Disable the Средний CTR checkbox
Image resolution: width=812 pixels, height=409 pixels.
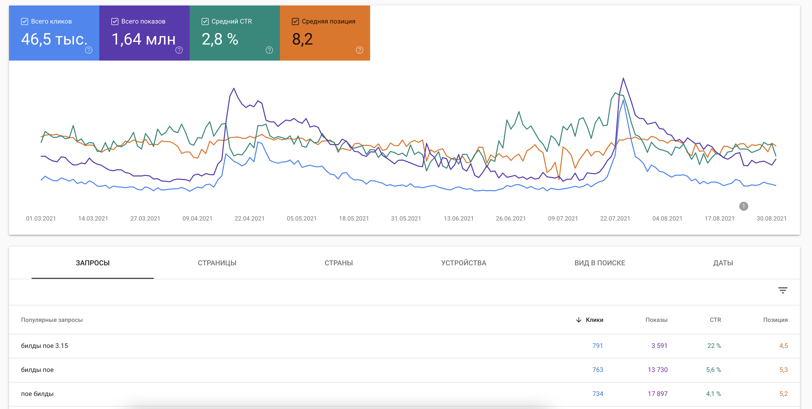[x=205, y=21]
